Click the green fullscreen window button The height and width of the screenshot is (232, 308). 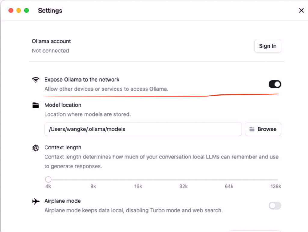pos(26,11)
